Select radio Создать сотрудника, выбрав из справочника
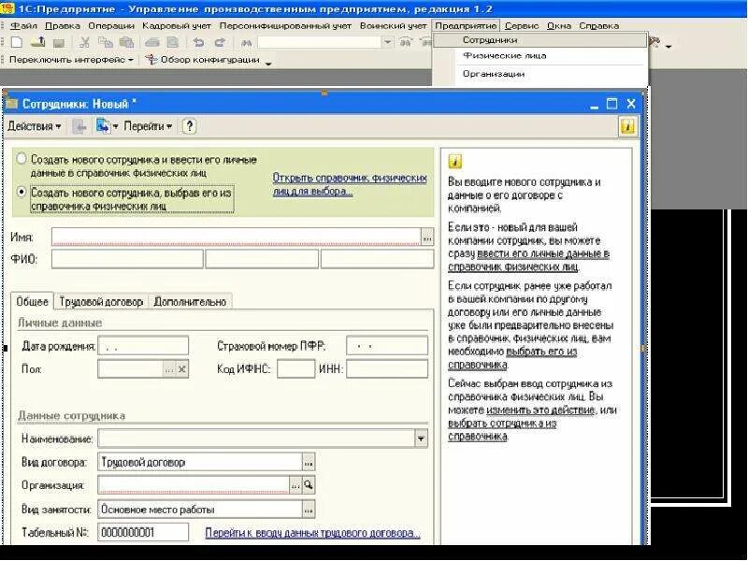748x561 pixels. point(21,193)
